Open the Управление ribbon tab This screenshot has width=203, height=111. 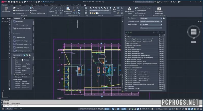pyautogui.click(x=39, y=5)
